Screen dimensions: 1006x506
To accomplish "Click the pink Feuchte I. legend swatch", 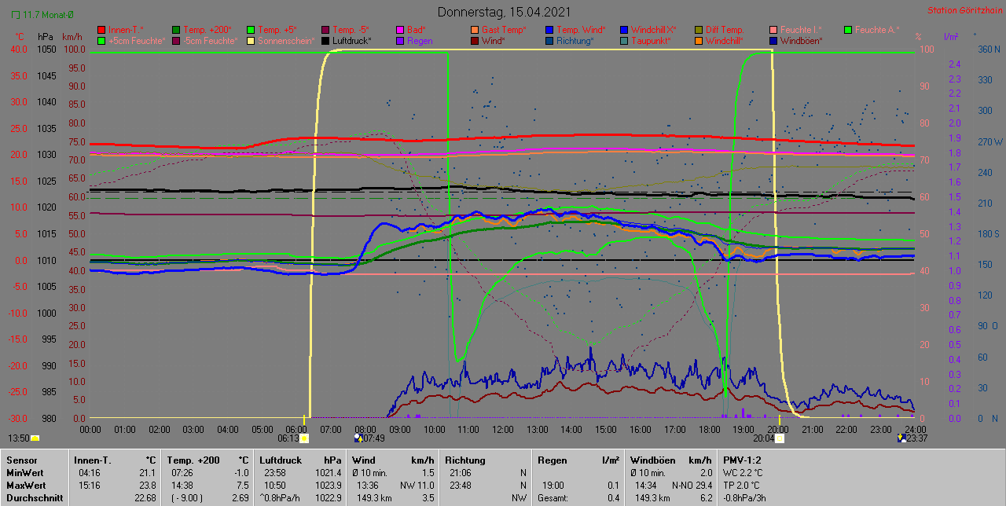I will [x=774, y=30].
